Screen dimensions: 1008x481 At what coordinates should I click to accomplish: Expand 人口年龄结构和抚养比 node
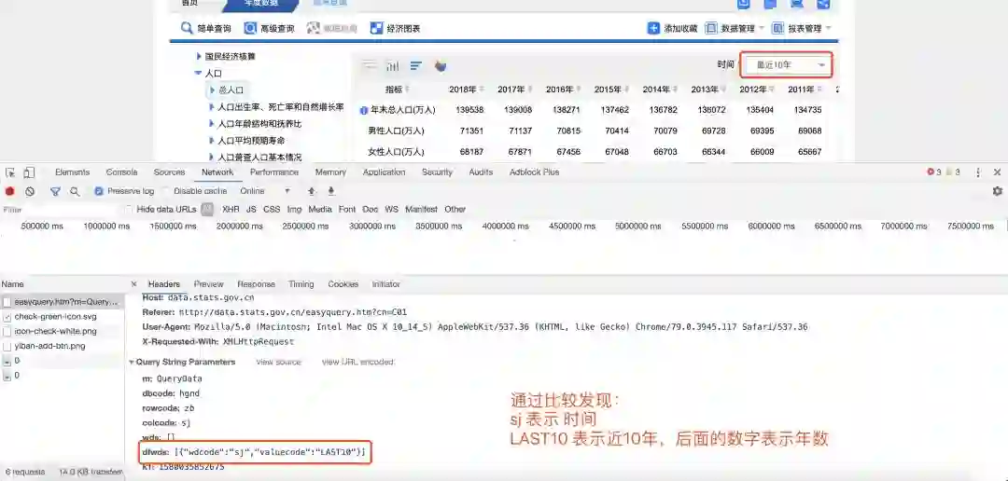coord(212,123)
